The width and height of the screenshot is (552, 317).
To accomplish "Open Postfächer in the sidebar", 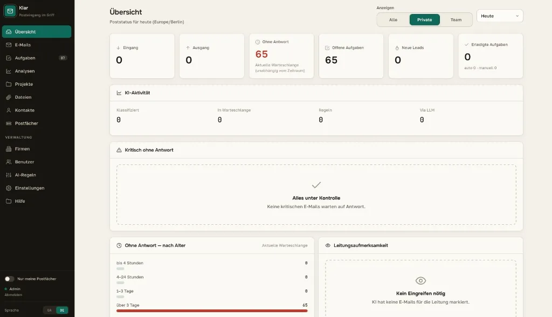I will pos(37,123).
